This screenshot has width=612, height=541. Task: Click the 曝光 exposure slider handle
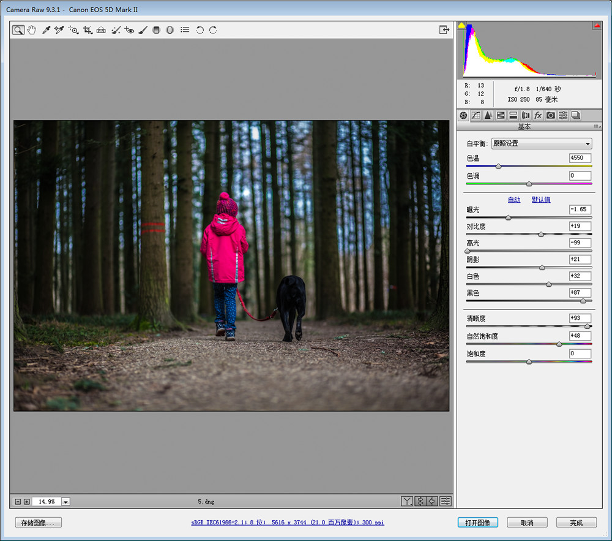coord(508,218)
